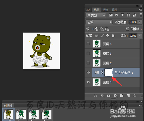Delete layer with trash icon
This screenshot has width=144, height=121.
coord(135,96)
